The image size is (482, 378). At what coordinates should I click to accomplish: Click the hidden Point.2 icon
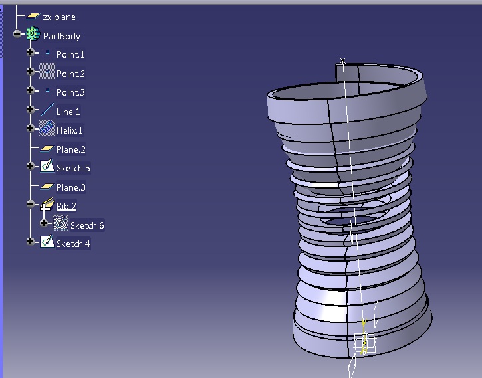tap(47, 71)
